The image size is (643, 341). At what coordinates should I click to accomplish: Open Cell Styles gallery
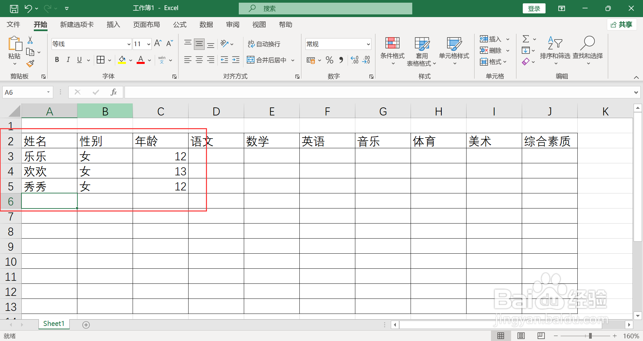[x=454, y=51]
